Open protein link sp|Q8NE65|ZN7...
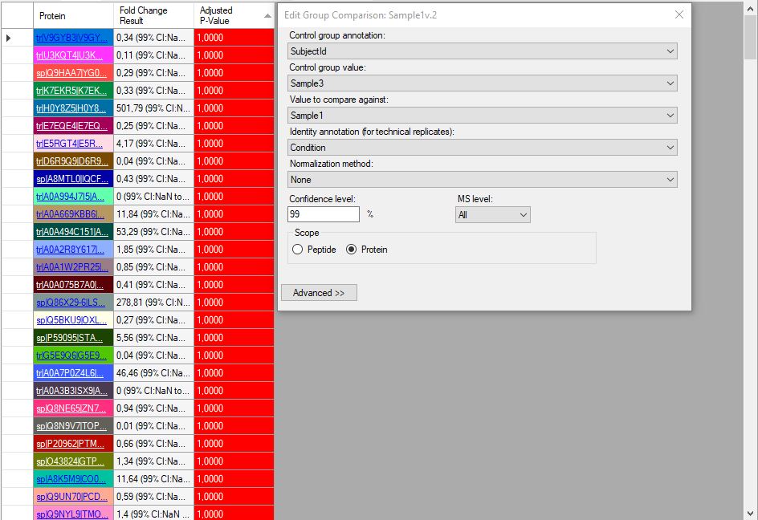The width and height of the screenshot is (758, 520). (x=71, y=408)
